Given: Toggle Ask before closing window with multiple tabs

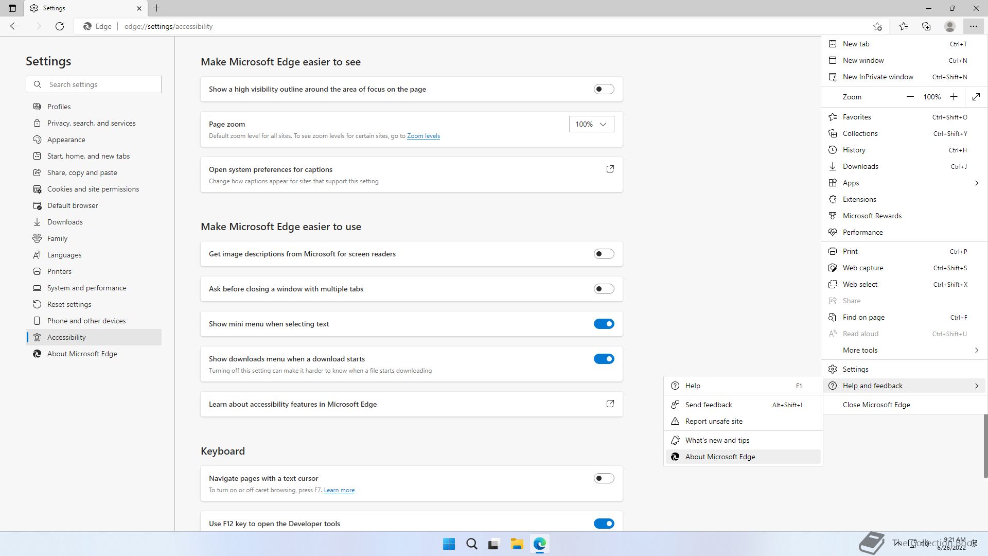Looking at the screenshot, I should (604, 289).
